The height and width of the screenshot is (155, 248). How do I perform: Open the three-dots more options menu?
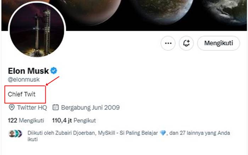168,43
